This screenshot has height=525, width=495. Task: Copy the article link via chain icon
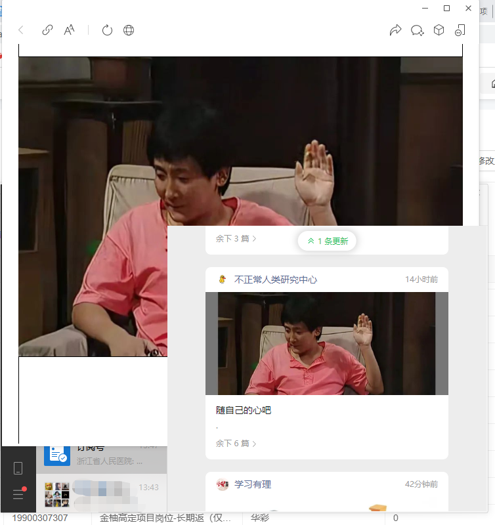(47, 30)
